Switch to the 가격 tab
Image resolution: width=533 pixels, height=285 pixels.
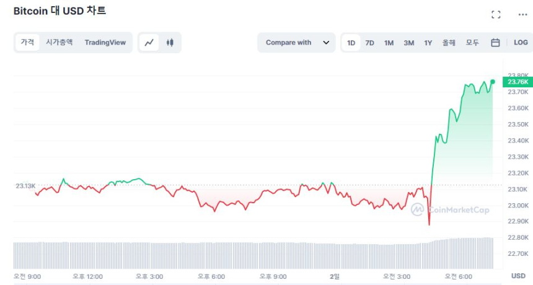(x=27, y=42)
